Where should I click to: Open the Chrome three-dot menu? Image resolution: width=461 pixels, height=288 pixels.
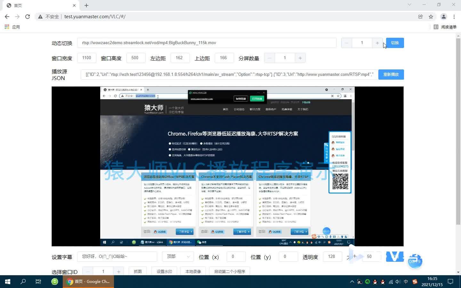coord(455,16)
